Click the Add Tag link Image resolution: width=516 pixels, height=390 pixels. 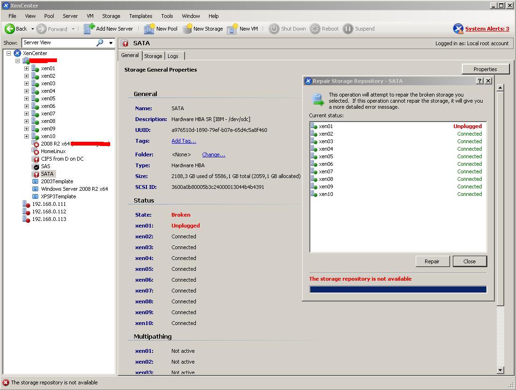pyautogui.click(x=184, y=141)
